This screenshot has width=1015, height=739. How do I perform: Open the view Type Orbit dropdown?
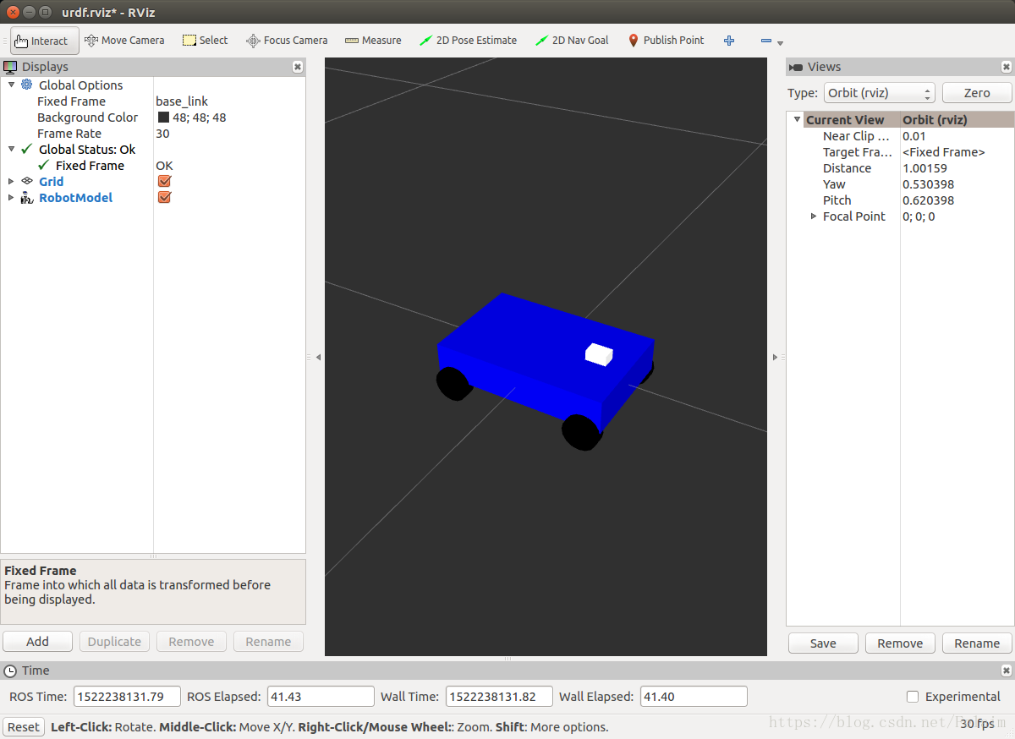click(x=879, y=93)
